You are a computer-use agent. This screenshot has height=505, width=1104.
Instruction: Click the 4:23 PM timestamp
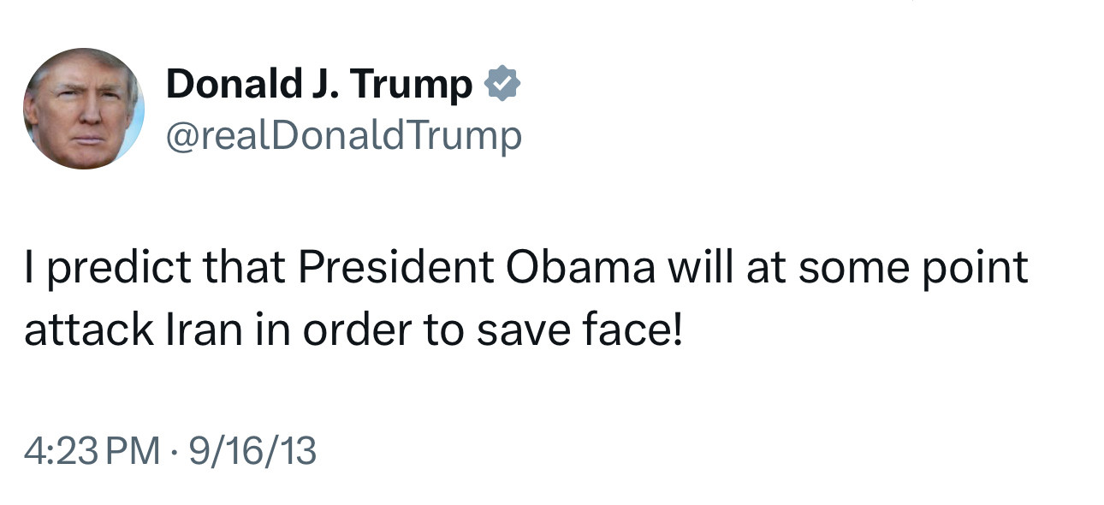click(92, 450)
